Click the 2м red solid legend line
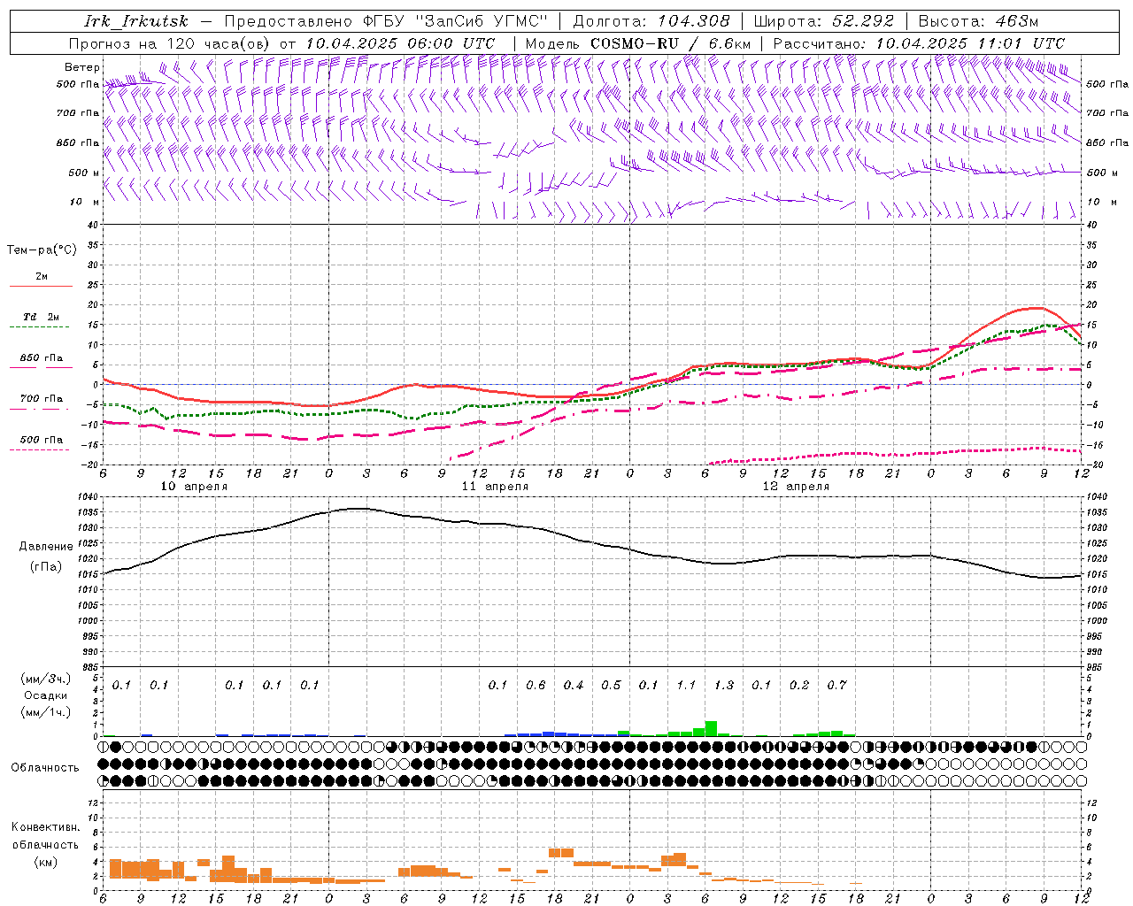This screenshot has height=906, width=1133. tap(41, 286)
